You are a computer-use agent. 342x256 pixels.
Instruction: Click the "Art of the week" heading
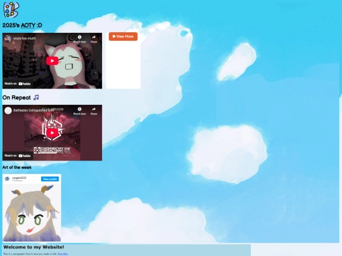click(17, 167)
